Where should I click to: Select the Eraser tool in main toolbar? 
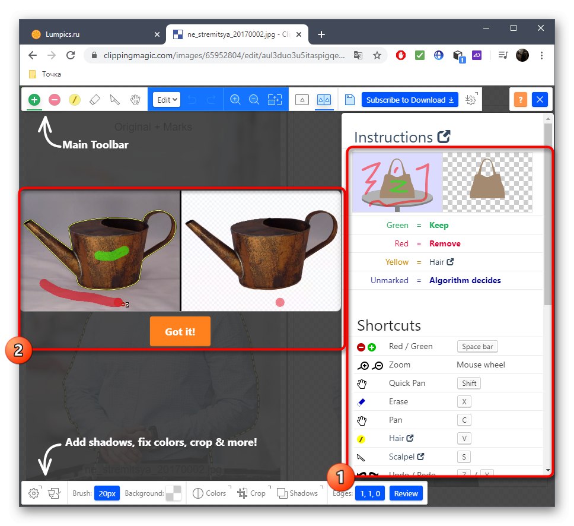pyautogui.click(x=95, y=100)
